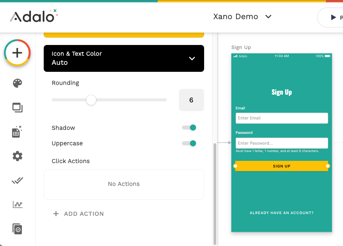The image size is (343, 246).
Task: Click the yellow Sign Up button on canvas
Action: 281,166
